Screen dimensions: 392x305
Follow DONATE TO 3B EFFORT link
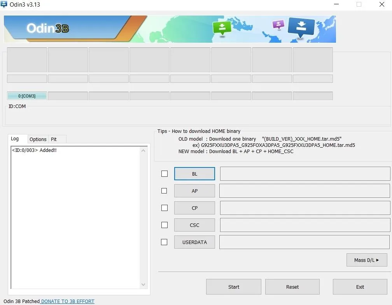(68, 301)
